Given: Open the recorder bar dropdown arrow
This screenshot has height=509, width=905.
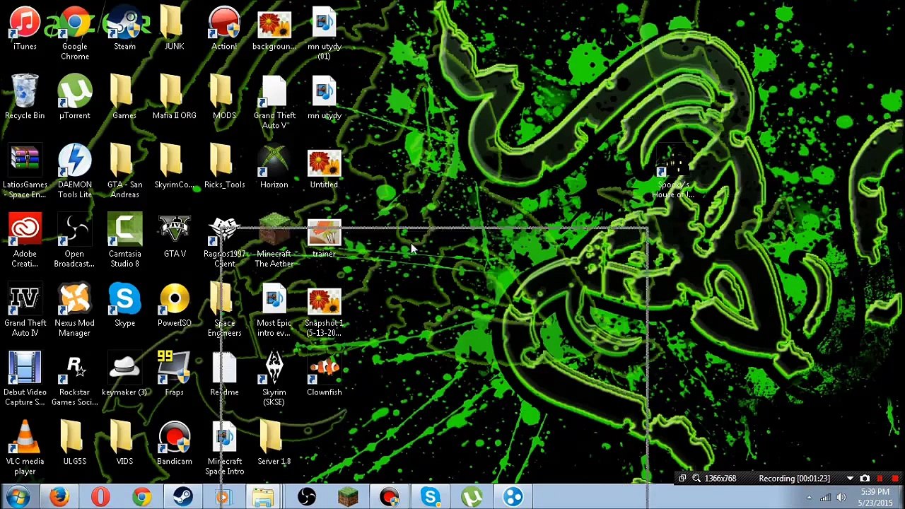Looking at the screenshot, I should [x=850, y=479].
